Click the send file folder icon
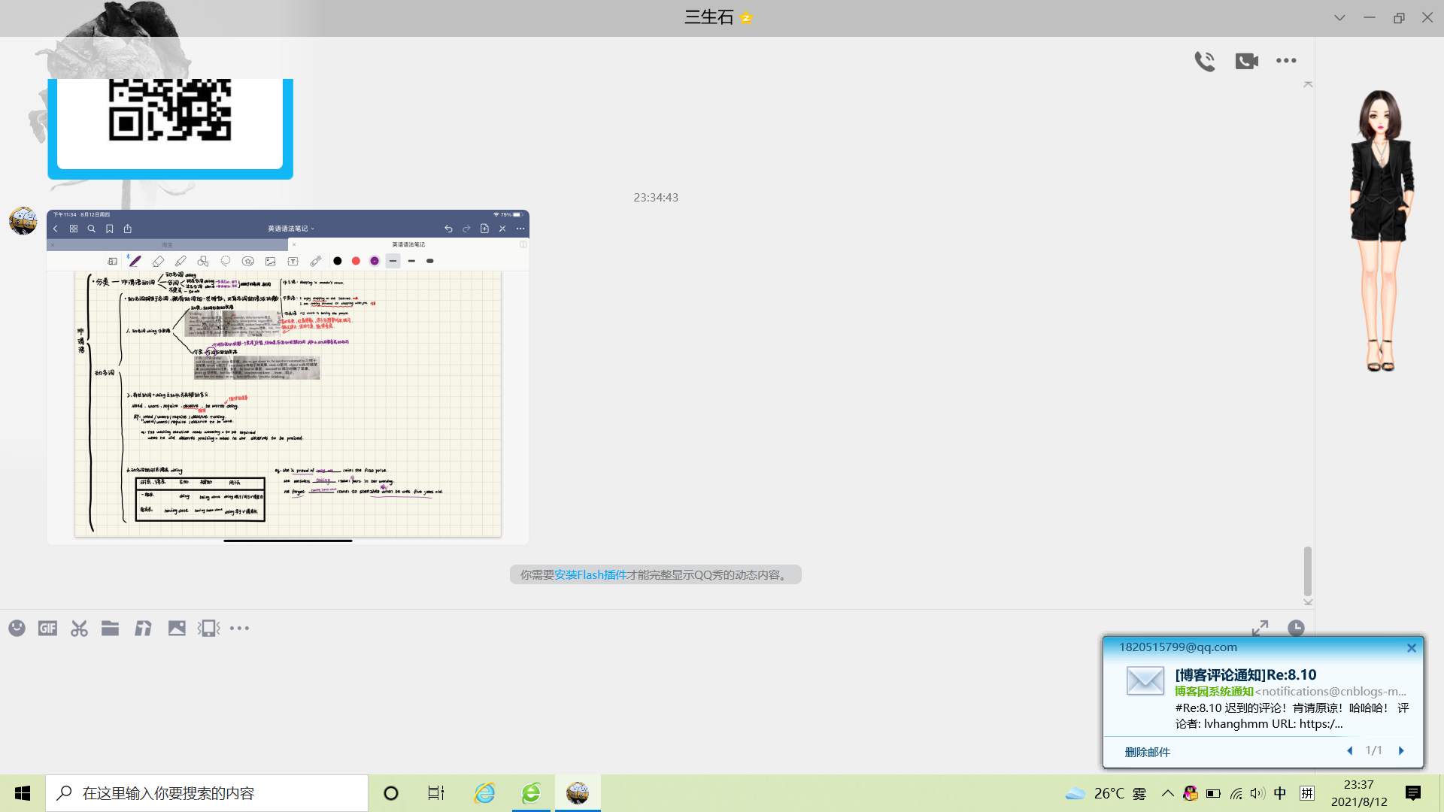Image resolution: width=1444 pixels, height=812 pixels. click(x=111, y=629)
